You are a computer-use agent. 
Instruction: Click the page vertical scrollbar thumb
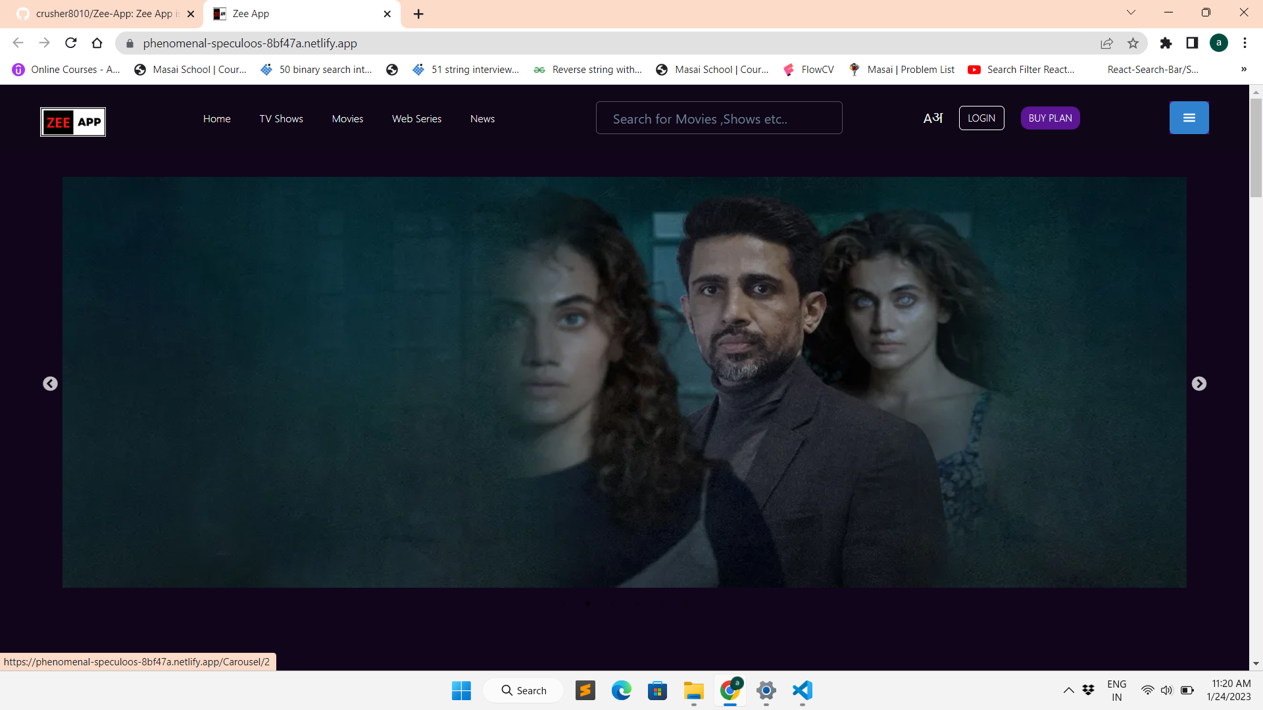[x=1256, y=148]
